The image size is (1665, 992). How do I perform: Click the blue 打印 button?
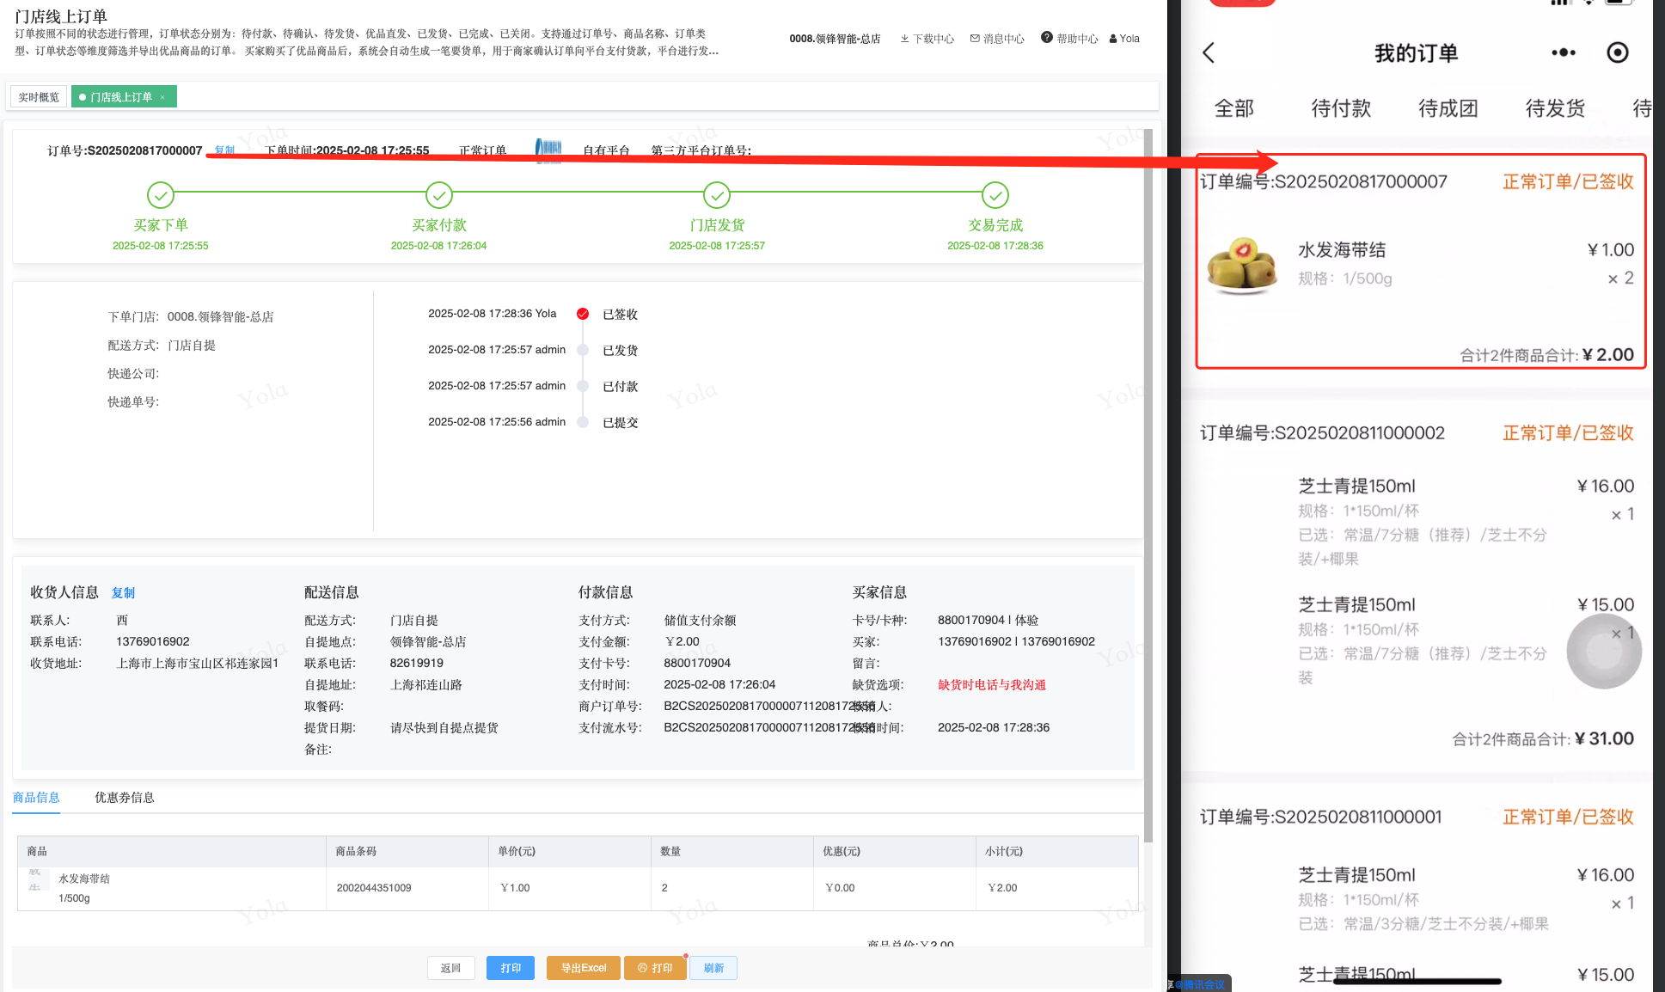(x=511, y=968)
